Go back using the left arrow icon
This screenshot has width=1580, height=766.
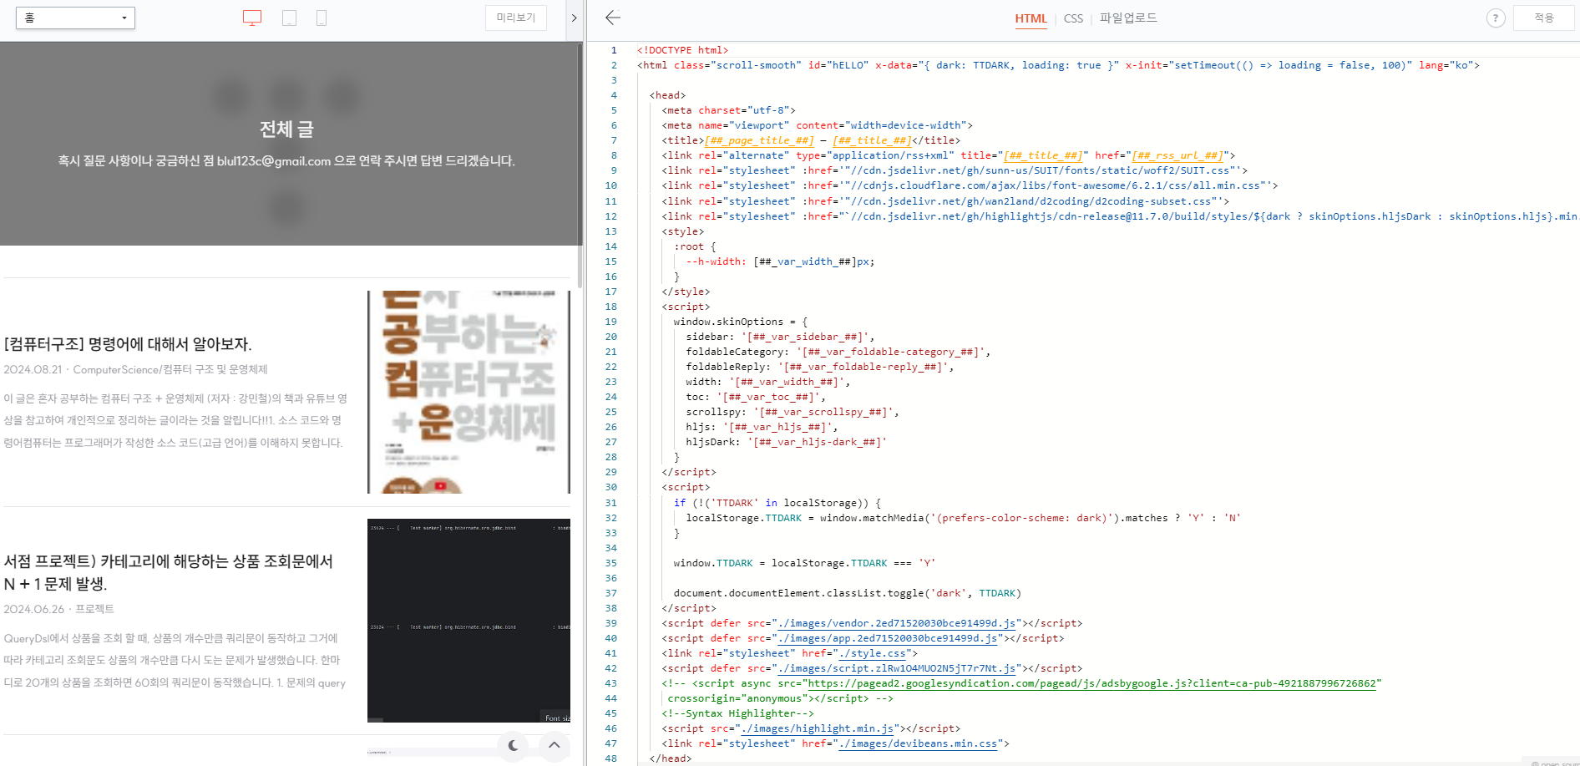pos(613,18)
